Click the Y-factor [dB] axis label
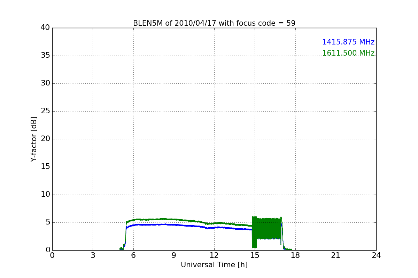 pos(34,139)
